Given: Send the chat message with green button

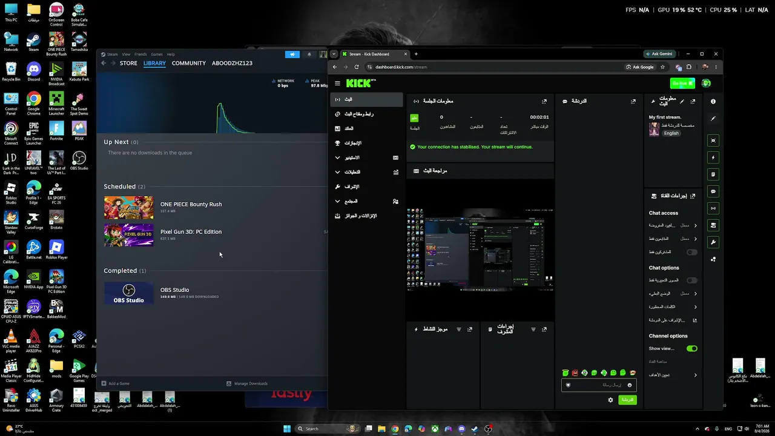Looking at the screenshot, I should point(627,400).
